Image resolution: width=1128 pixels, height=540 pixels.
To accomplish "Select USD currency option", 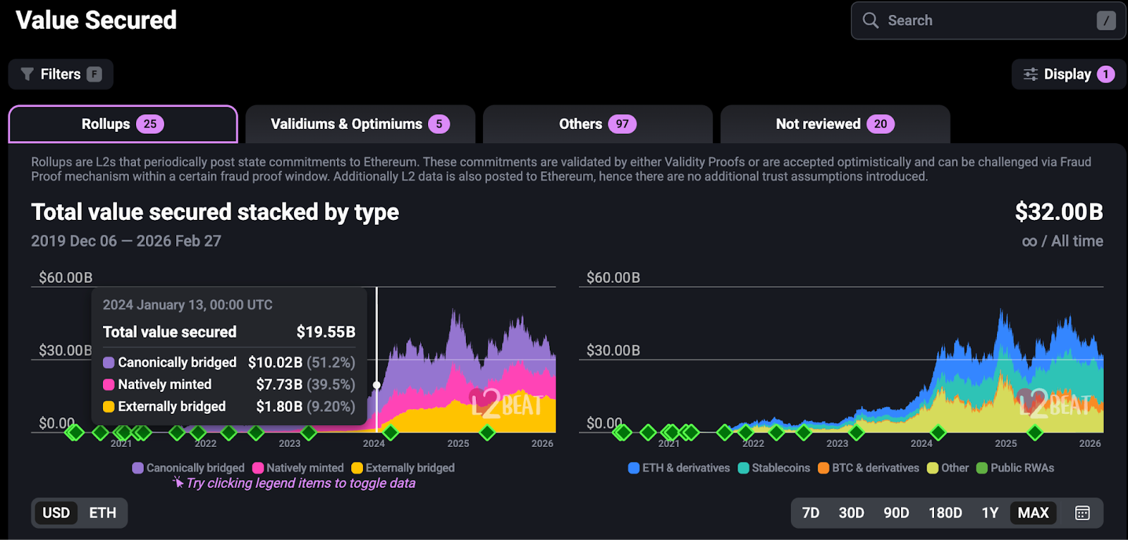I will click(56, 513).
